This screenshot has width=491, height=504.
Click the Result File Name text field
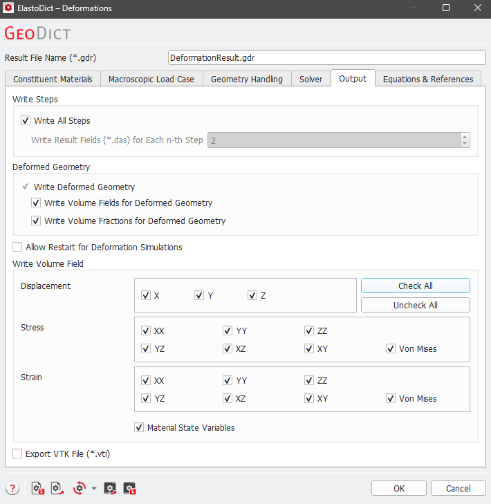[327, 57]
